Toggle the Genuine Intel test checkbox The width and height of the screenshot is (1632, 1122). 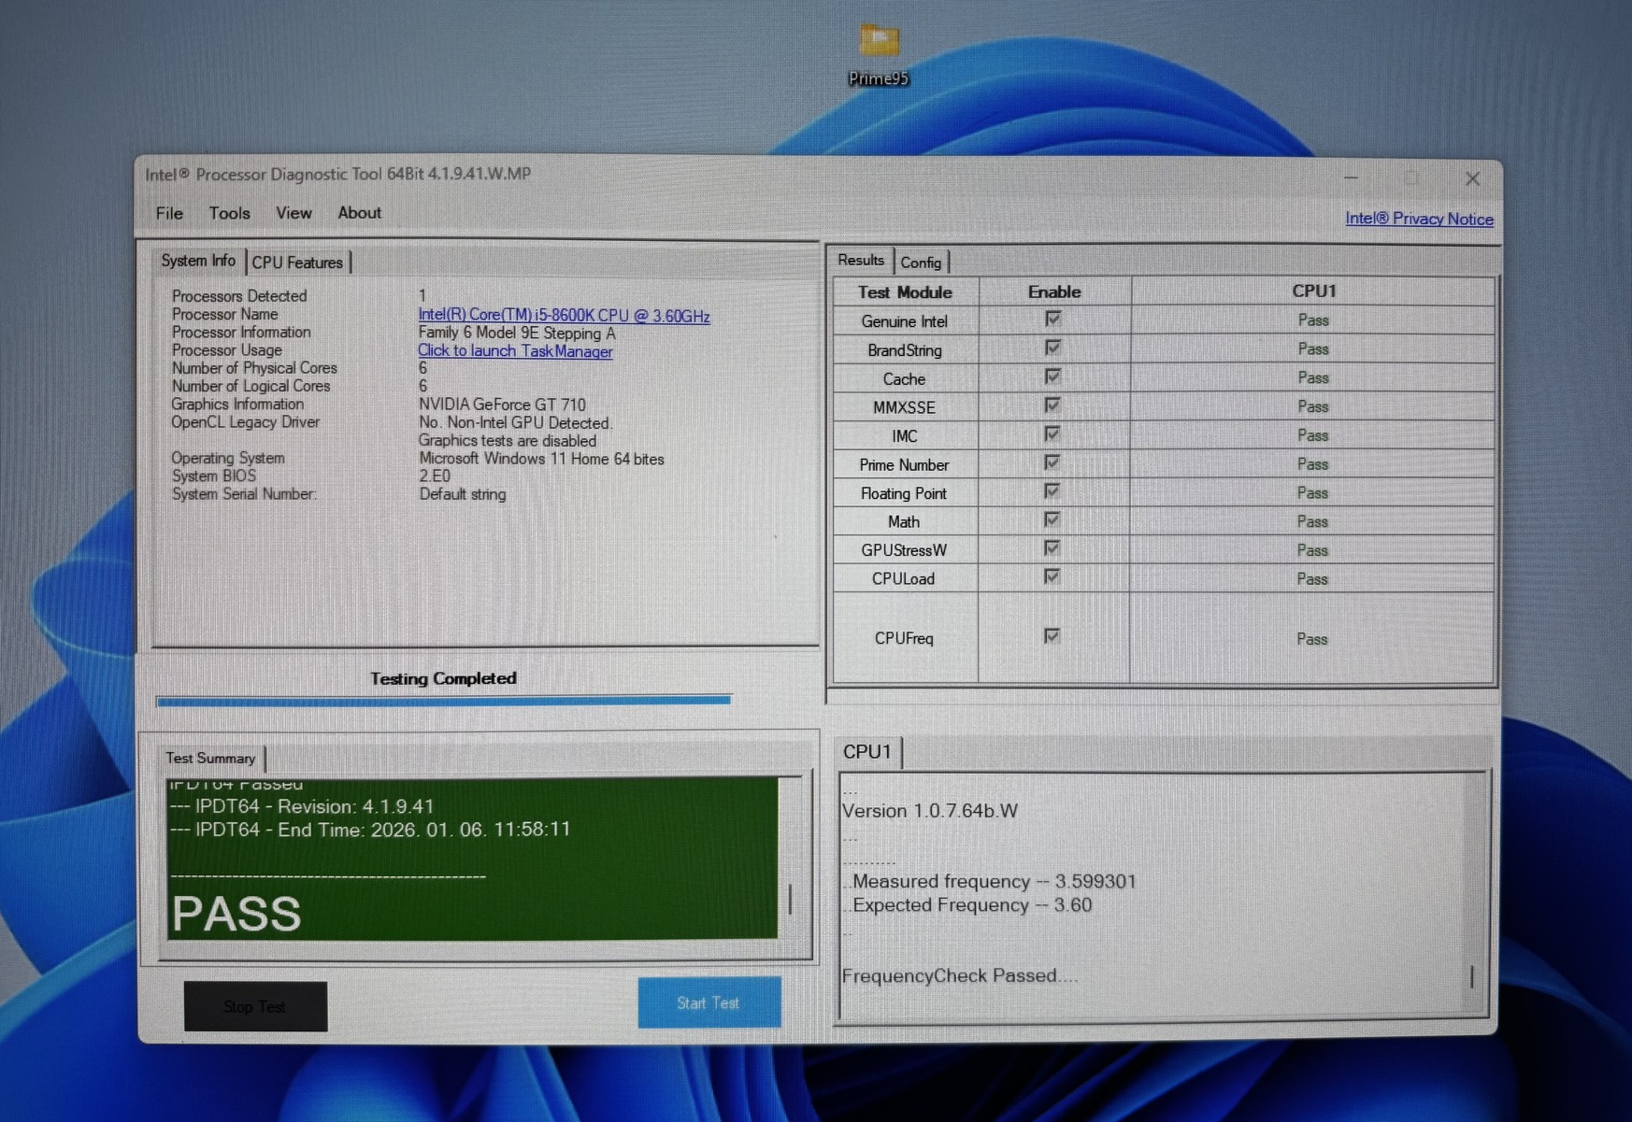tap(1052, 320)
